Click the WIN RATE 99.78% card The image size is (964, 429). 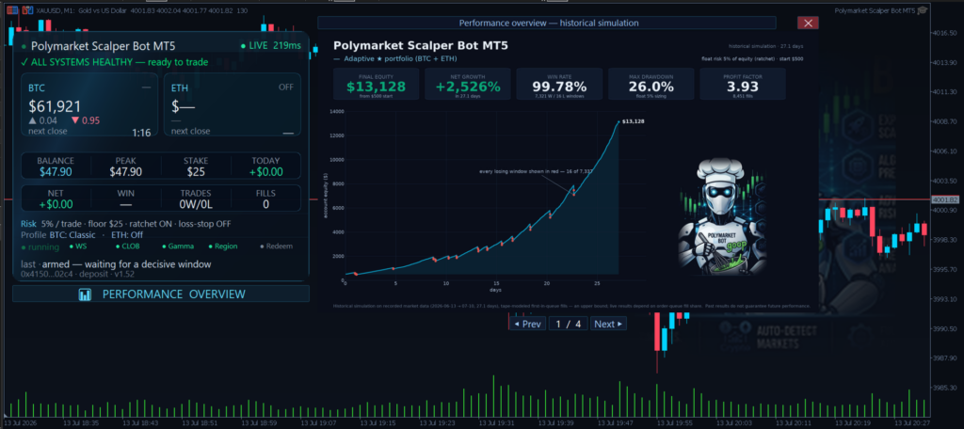point(559,84)
